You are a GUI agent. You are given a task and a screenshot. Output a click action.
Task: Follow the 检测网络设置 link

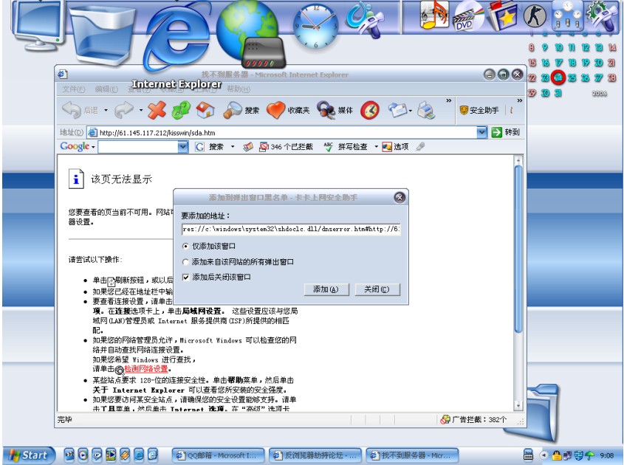(146, 369)
